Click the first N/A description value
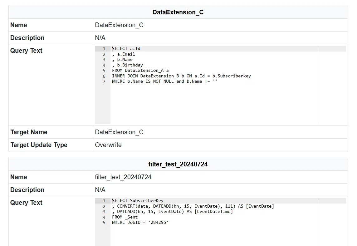The width and height of the screenshot is (357, 246). (100, 38)
